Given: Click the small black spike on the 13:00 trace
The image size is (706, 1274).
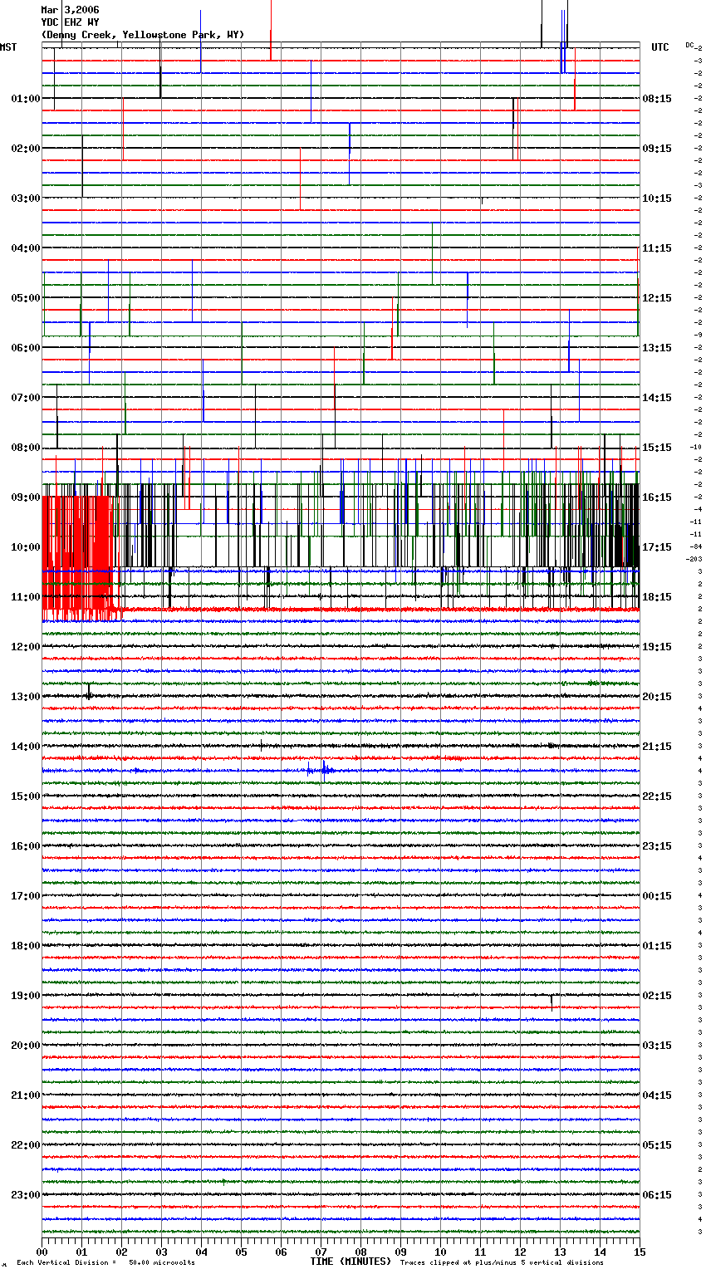Looking at the screenshot, I should pos(89,693).
